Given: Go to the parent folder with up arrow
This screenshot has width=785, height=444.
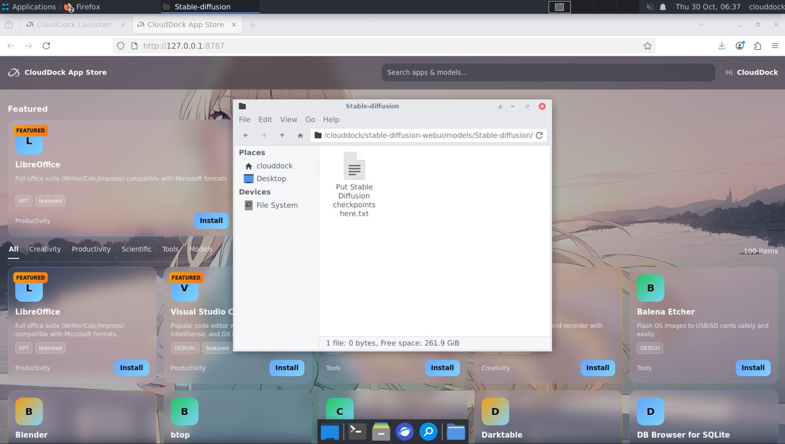Looking at the screenshot, I should (282, 135).
